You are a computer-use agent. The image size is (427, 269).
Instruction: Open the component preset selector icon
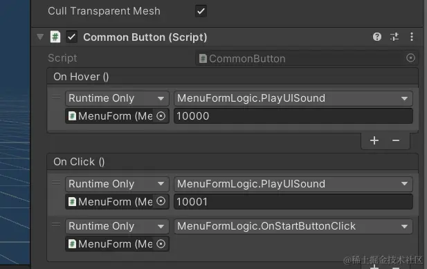tap(394, 37)
